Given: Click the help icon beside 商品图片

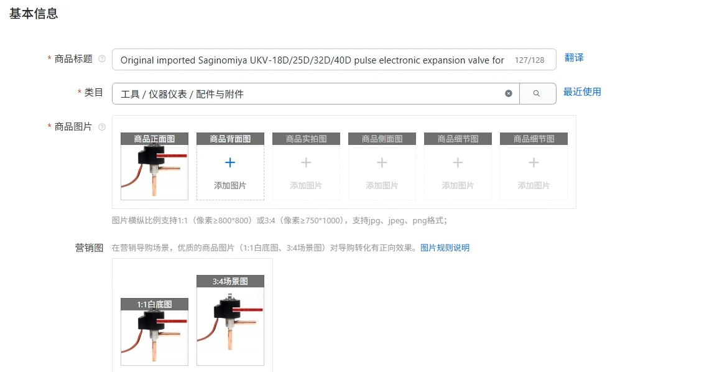Looking at the screenshot, I should [x=102, y=127].
